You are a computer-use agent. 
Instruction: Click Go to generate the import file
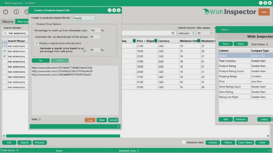[41, 60]
